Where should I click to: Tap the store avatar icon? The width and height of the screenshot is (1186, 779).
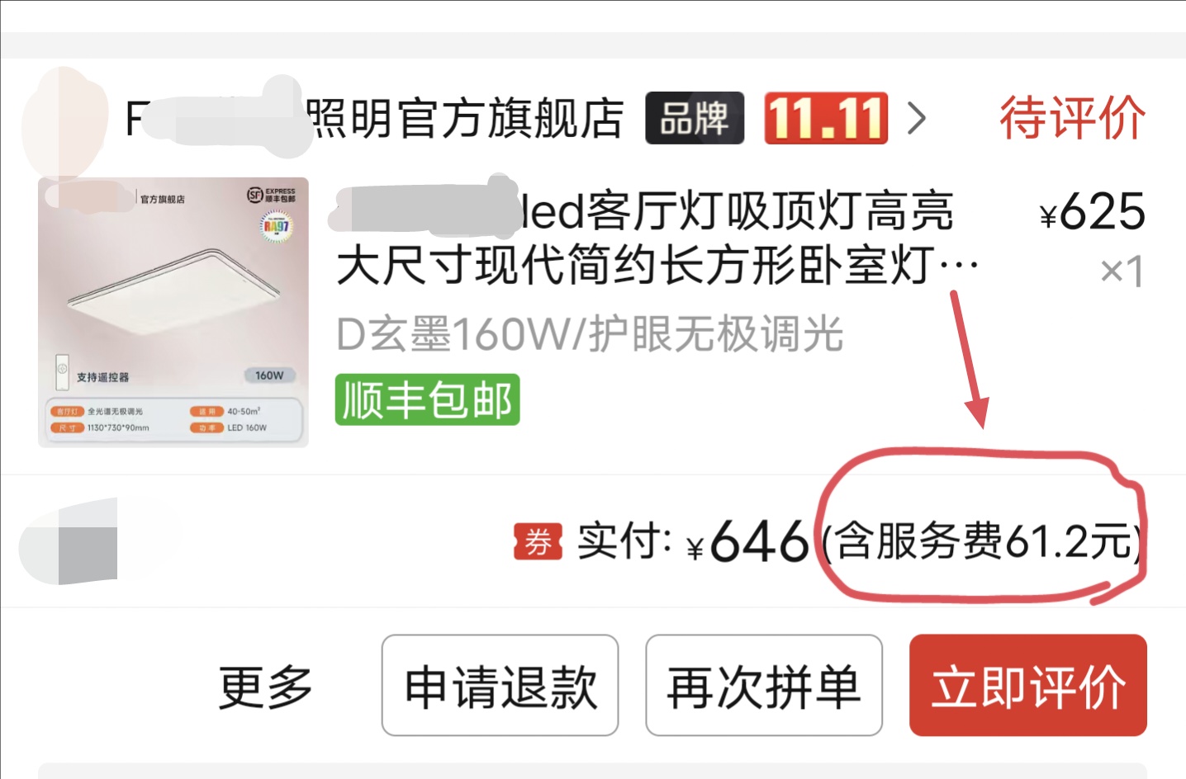tap(64, 122)
